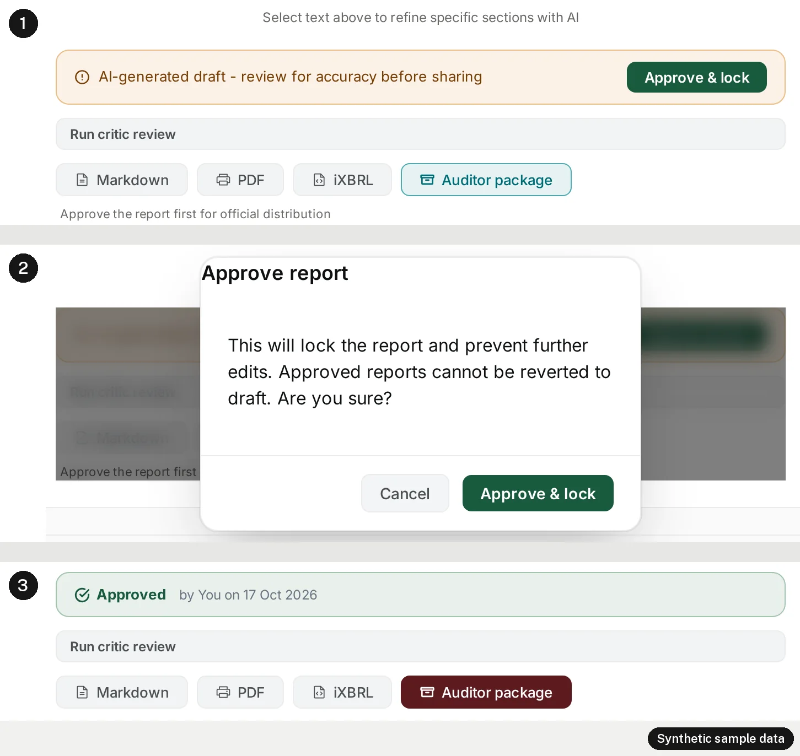Click 'Select text above to refine' hint
800x756 pixels.
coord(421,18)
